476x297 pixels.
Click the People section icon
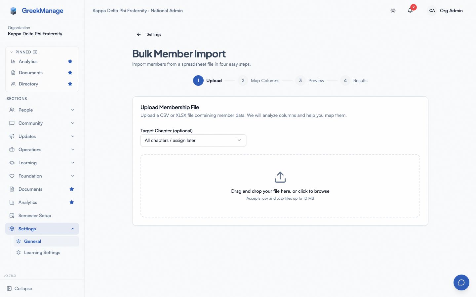[12, 110]
